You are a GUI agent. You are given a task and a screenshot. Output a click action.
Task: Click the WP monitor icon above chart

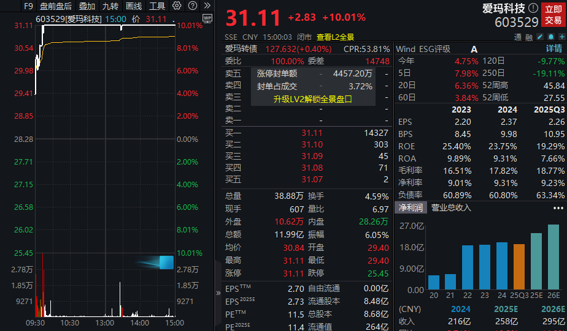(207, 18)
